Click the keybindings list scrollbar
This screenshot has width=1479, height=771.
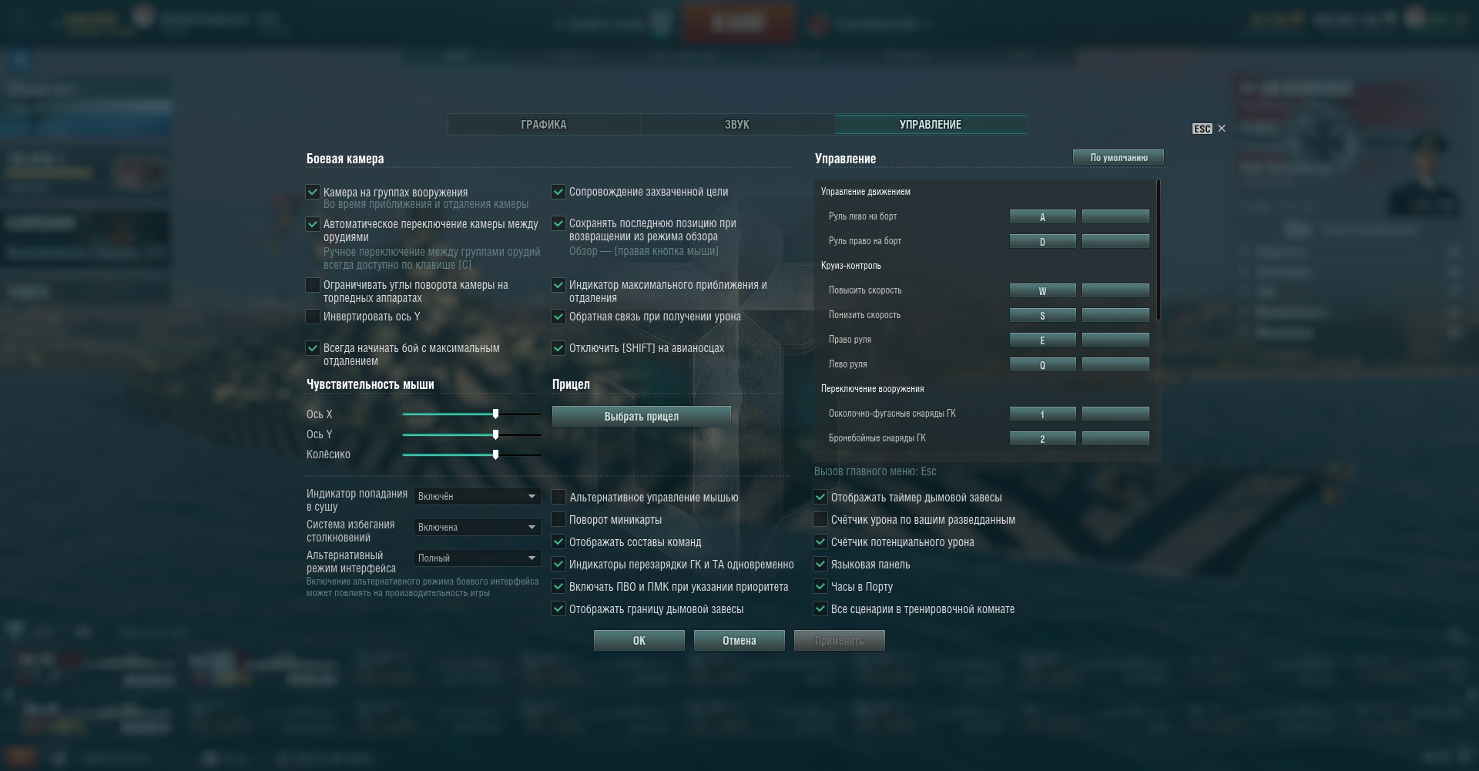[x=1158, y=251]
